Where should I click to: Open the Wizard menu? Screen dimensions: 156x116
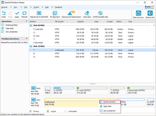36,7
